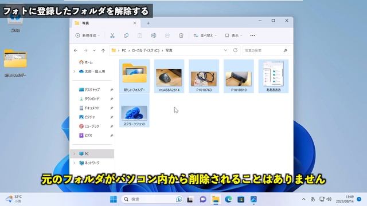Go up one level arrow
367x206 pixels.
103,50
